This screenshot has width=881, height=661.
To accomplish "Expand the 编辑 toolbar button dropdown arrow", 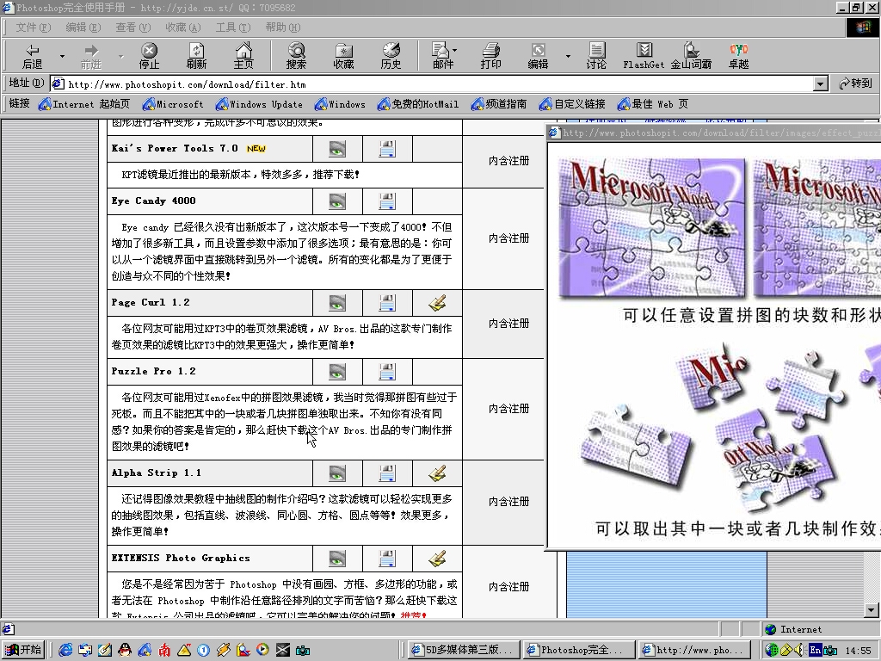I will [568, 56].
